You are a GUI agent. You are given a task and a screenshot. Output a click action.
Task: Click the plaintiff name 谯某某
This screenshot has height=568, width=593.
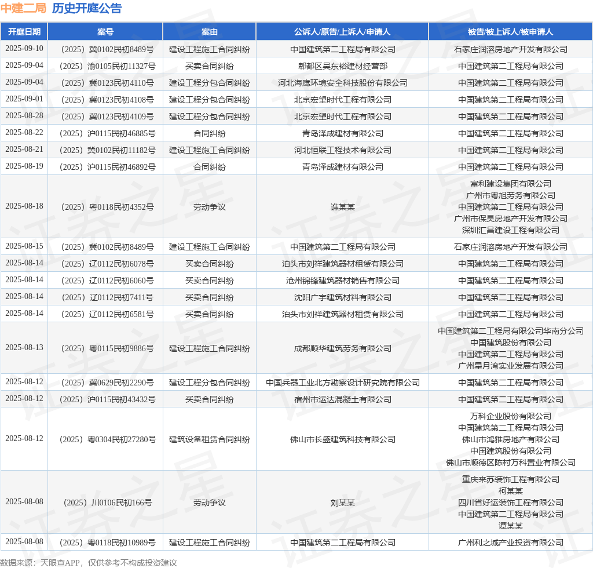pos(343,207)
